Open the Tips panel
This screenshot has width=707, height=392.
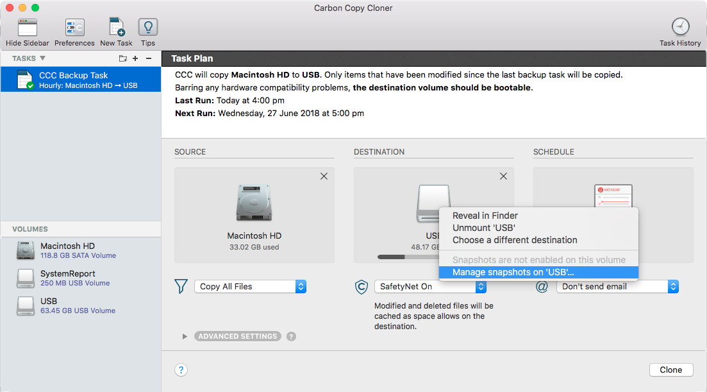[x=147, y=30]
